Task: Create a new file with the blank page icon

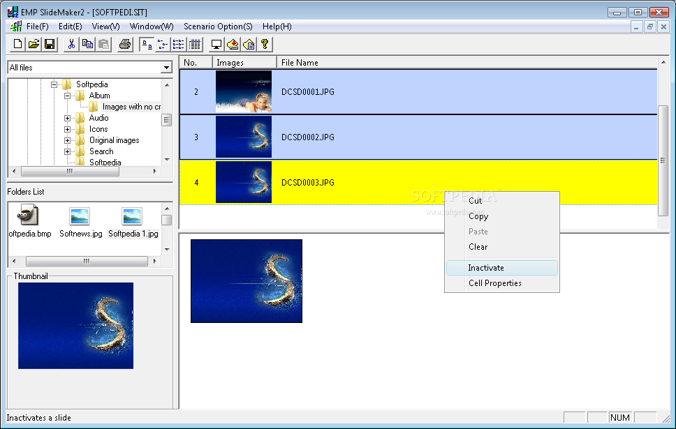Action: [x=17, y=45]
